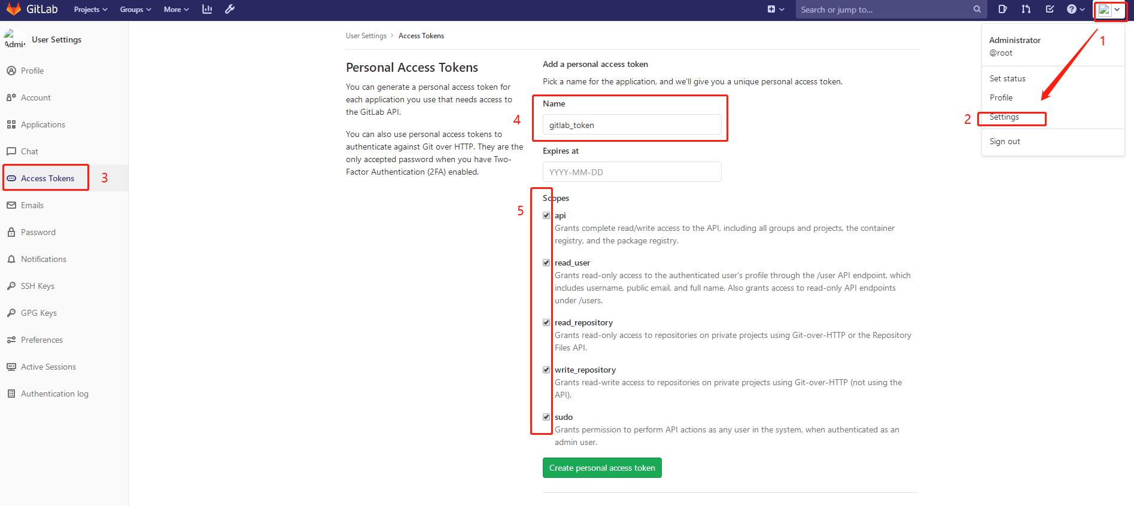Click Access Tokens breadcrumb link
This screenshot has height=506, width=1134.
421,36
